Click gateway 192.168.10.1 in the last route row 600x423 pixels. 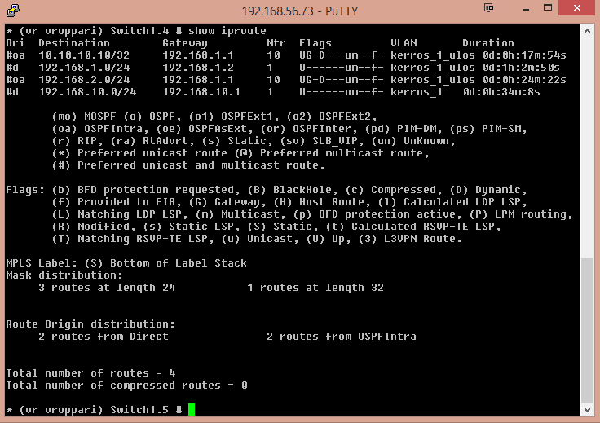[x=201, y=92]
